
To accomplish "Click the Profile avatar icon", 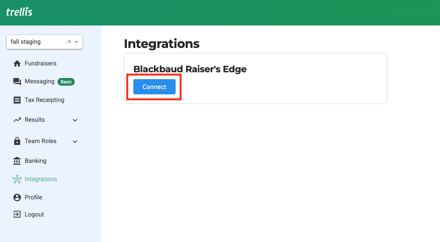I will 18,197.
